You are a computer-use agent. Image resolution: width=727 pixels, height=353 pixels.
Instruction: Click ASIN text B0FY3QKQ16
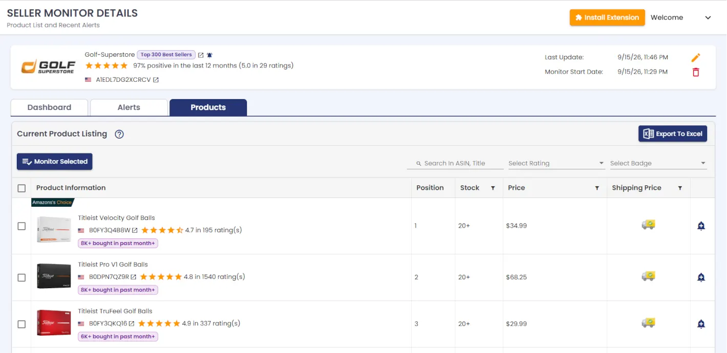[108, 323]
